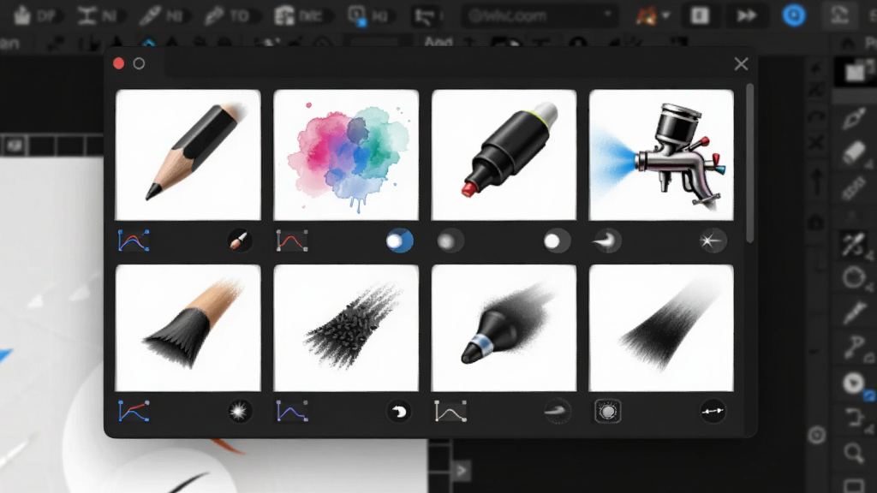Toggle the blue circle switch under watercolor
This screenshot has width=877, height=493.
coord(399,241)
